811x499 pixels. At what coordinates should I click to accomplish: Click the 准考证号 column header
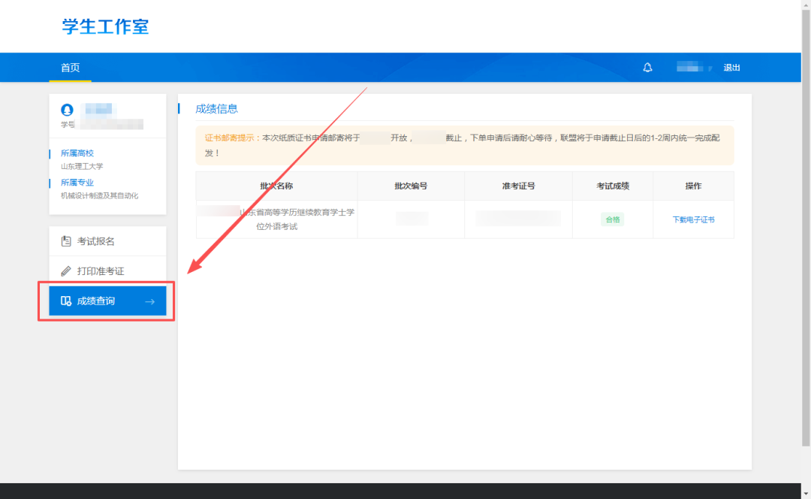[x=518, y=186]
